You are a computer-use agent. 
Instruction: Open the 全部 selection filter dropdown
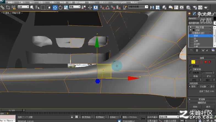click(23, 7)
